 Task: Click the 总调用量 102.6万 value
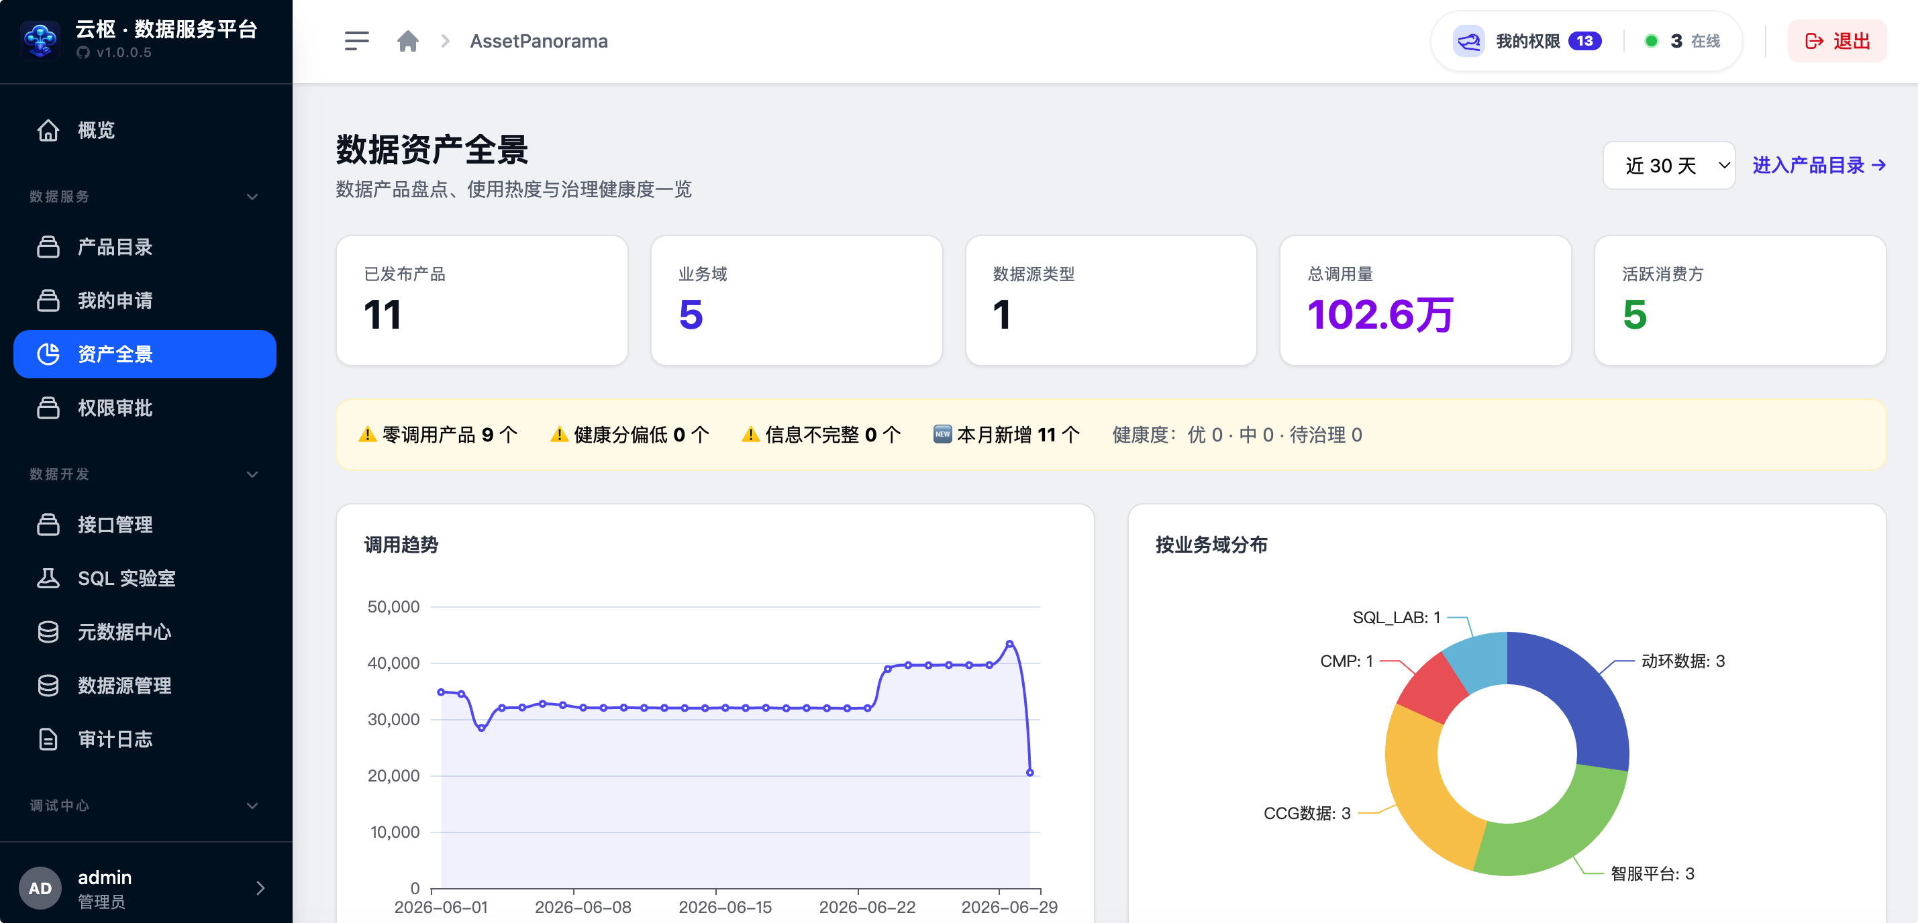click(x=1380, y=315)
